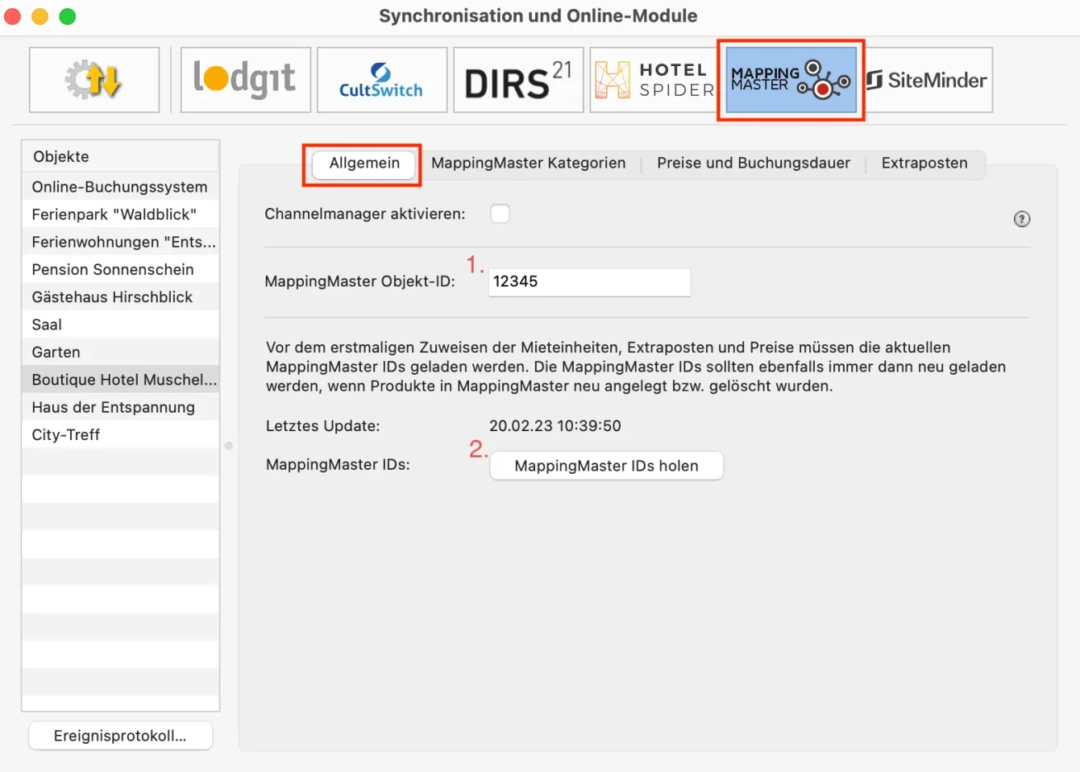The height and width of the screenshot is (772, 1080).
Task: Minimize the window with the yellow button
Action: [x=39, y=16]
